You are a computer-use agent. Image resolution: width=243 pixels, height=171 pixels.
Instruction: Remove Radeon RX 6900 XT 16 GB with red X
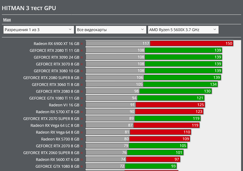[x=82, y=44]
